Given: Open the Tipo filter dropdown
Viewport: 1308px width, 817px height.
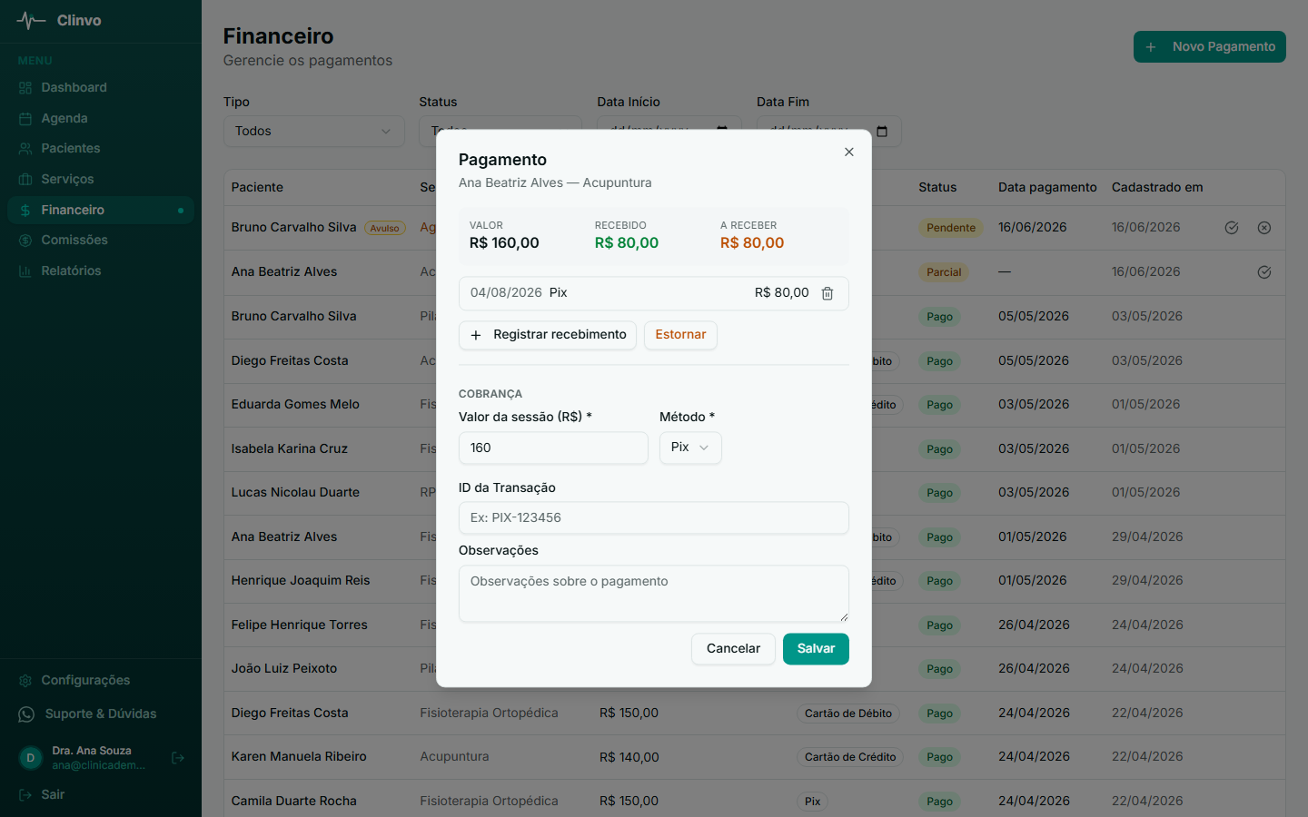Looking at the screenshot, I should (x=314, y=132).
